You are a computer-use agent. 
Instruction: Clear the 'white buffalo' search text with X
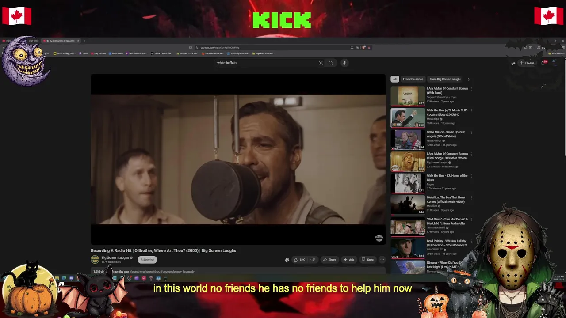(321, 63)
